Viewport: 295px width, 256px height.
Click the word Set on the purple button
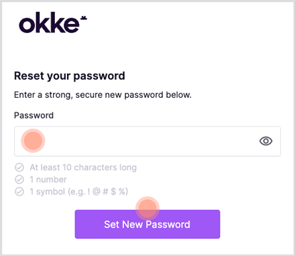click(111, 225)
